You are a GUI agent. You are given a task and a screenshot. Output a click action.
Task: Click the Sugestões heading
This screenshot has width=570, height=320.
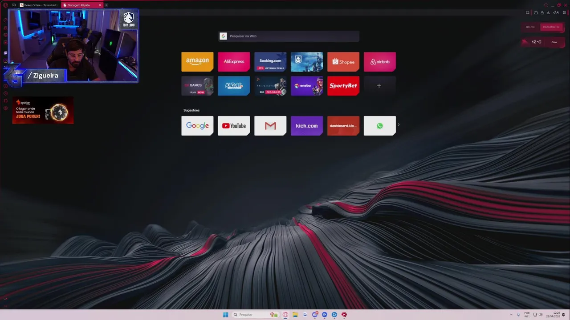tap(191, 110)
